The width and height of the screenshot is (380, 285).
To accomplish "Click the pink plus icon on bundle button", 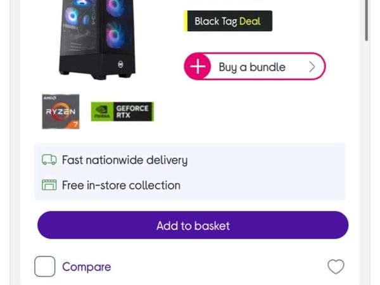I will click(x=198, y=66).
